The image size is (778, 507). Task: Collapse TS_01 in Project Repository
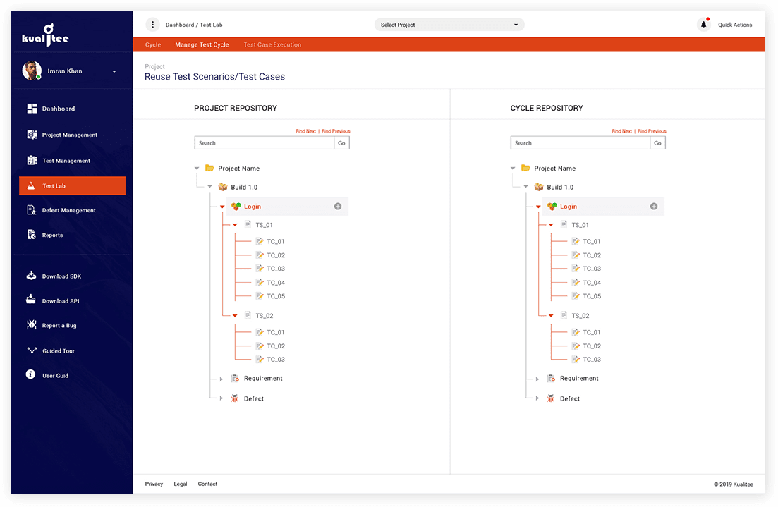pos(235,225)
